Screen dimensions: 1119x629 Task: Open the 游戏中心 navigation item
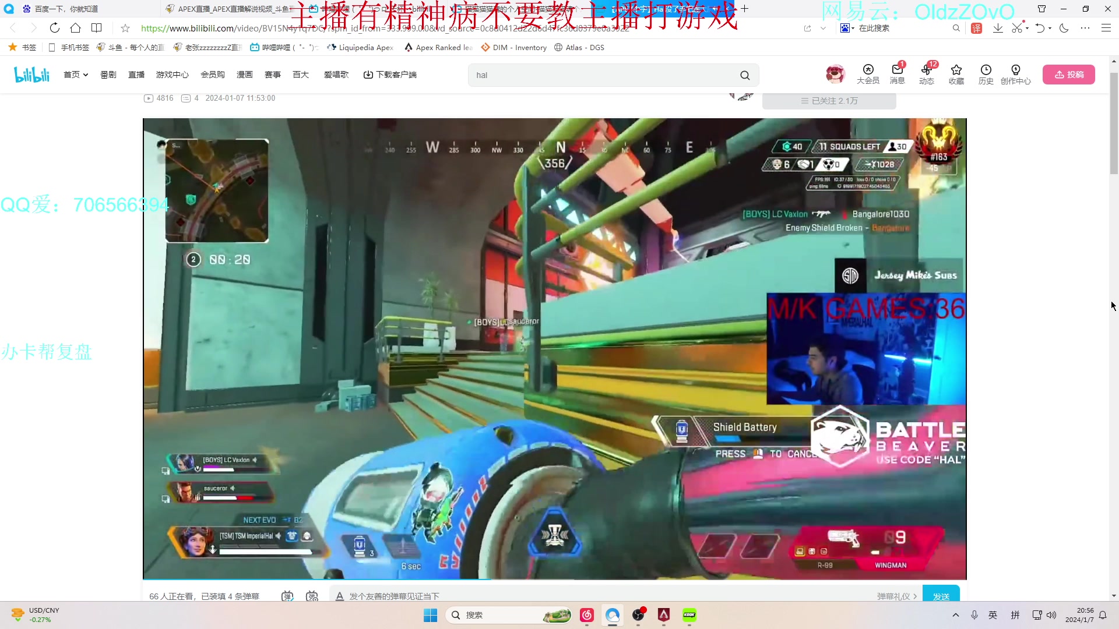point(173,75)
